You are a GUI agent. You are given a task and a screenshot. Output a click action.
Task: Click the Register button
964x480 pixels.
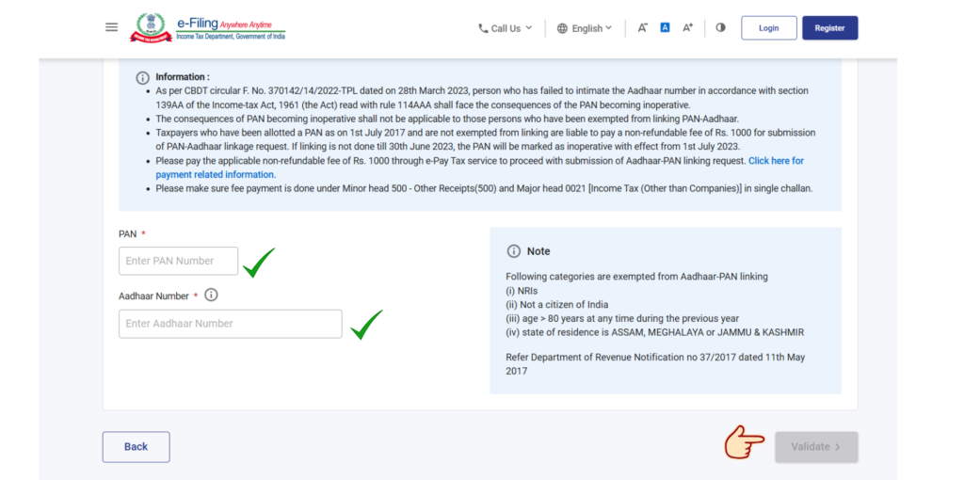pos(830,27)
